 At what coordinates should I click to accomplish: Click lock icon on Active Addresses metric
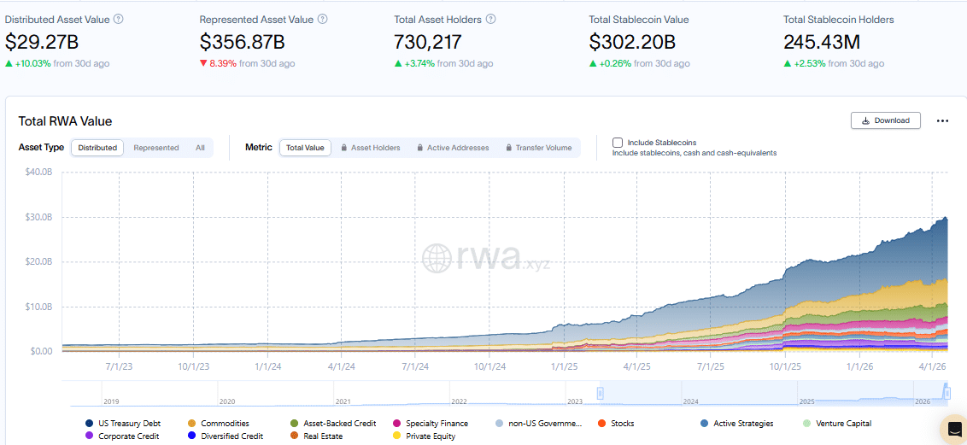click(420, 148)
